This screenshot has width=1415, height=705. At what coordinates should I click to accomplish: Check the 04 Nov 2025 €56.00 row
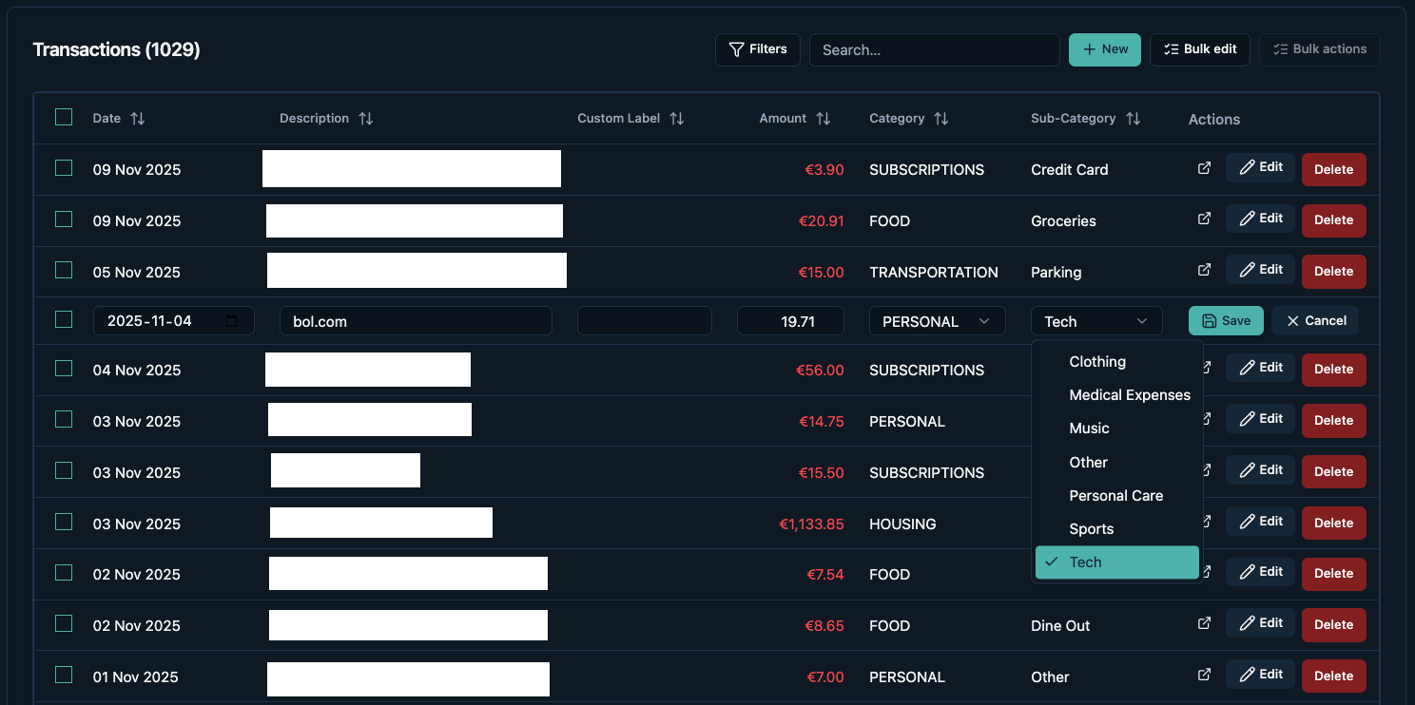click(64, 369)
